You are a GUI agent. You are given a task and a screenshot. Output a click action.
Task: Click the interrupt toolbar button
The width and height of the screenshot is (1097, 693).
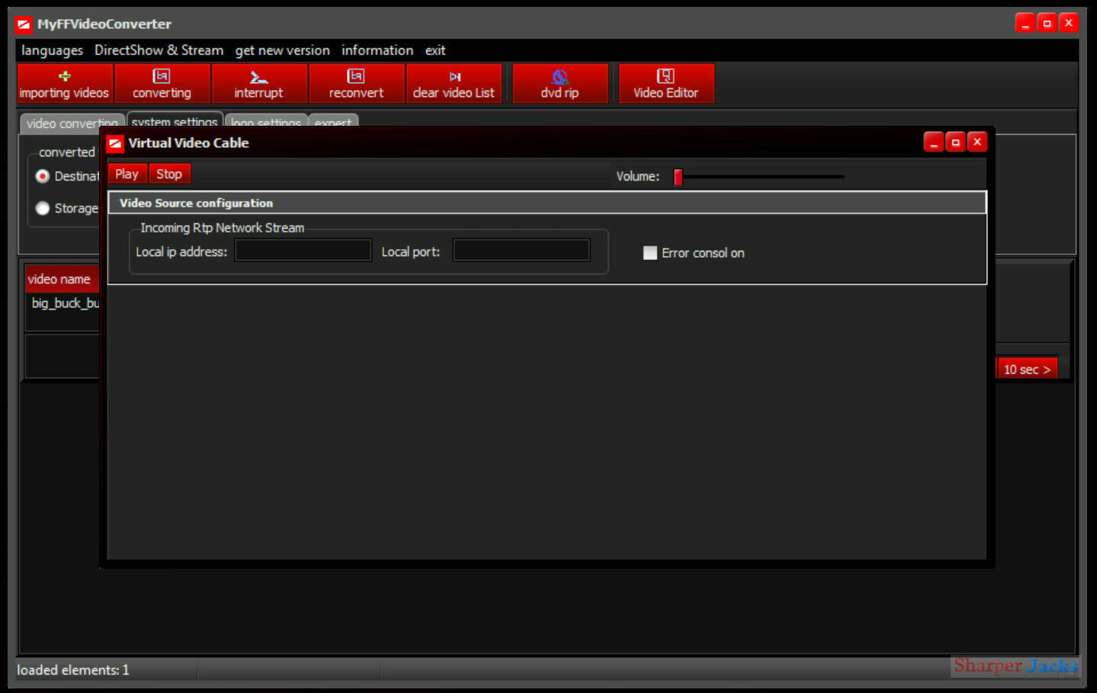[258, 83]
